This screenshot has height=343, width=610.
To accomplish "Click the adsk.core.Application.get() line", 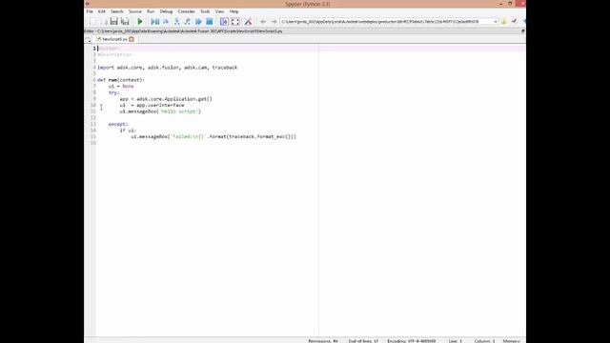I will 166,99.
